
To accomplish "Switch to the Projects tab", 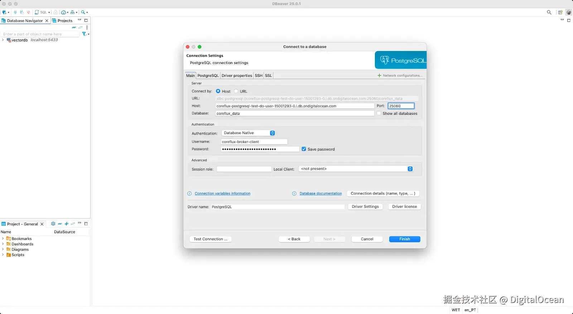I will click(x=62, y=21).
